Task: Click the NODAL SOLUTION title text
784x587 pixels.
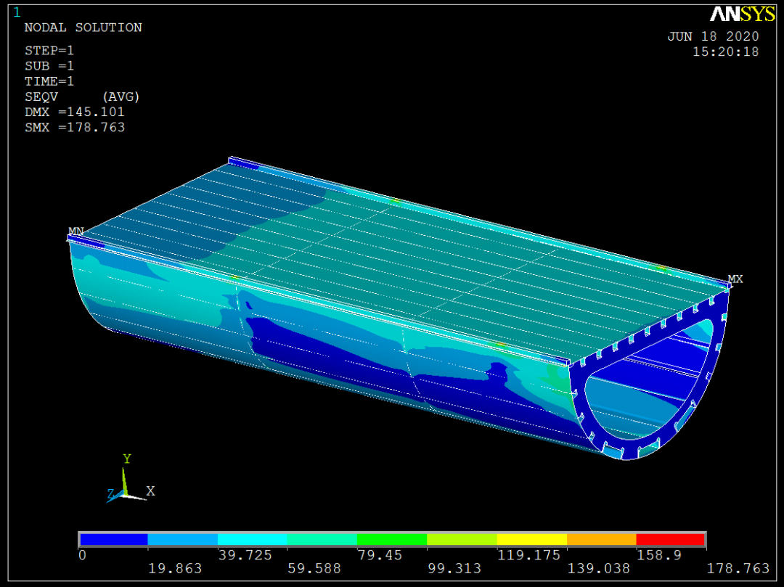Action: pyautogui.click(x=83, y=28)
